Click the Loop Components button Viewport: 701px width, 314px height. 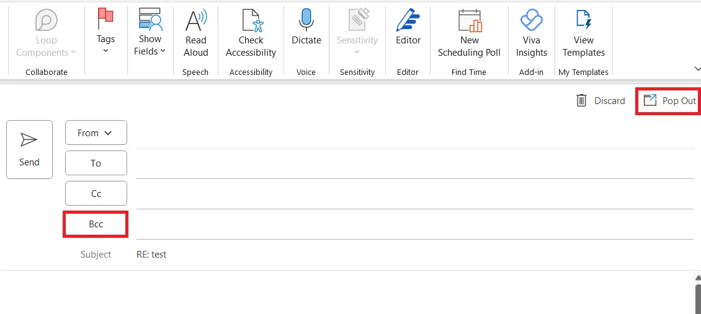46,33
